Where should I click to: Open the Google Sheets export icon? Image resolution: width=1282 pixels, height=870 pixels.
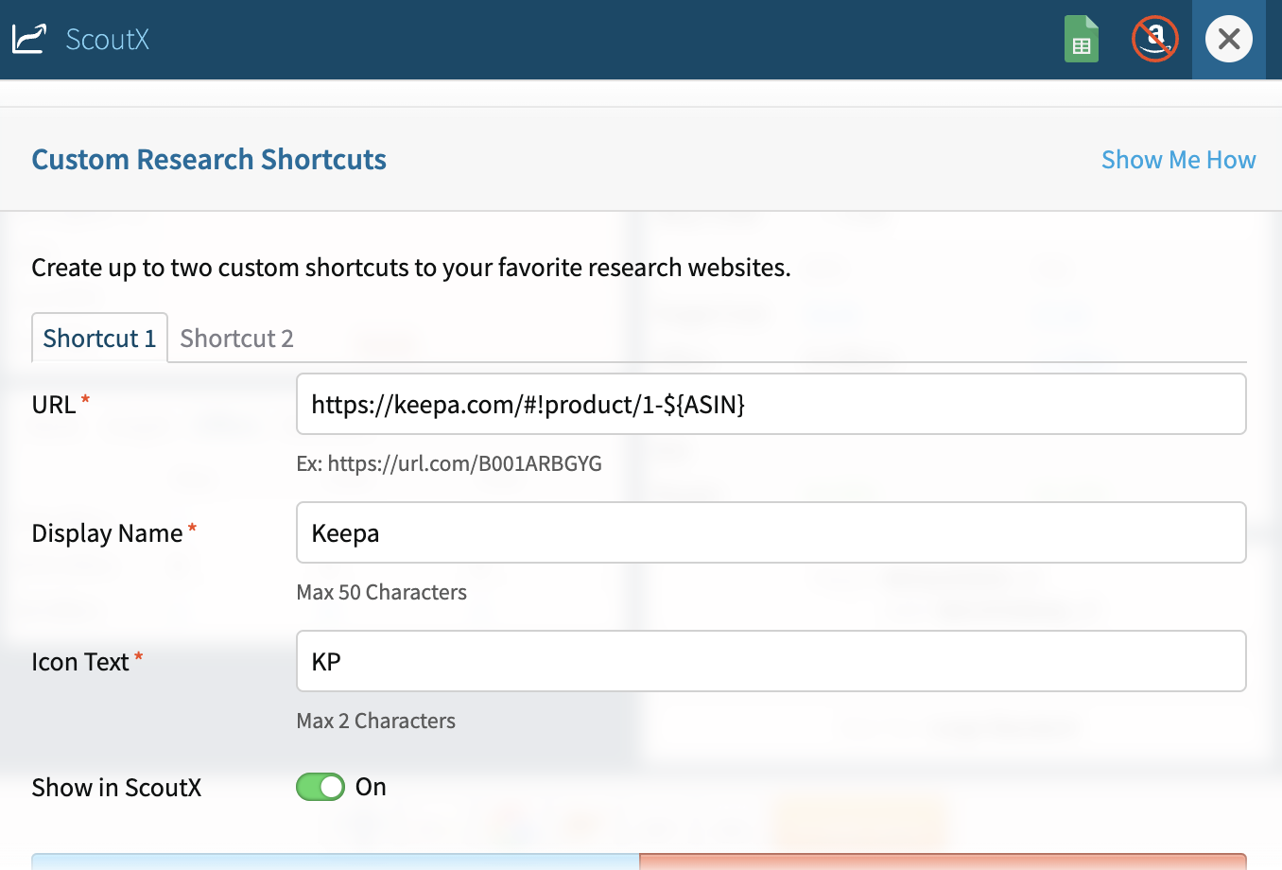(1082, 39)
